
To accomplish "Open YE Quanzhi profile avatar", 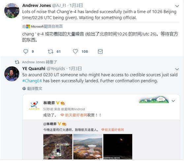I will 12,74.
